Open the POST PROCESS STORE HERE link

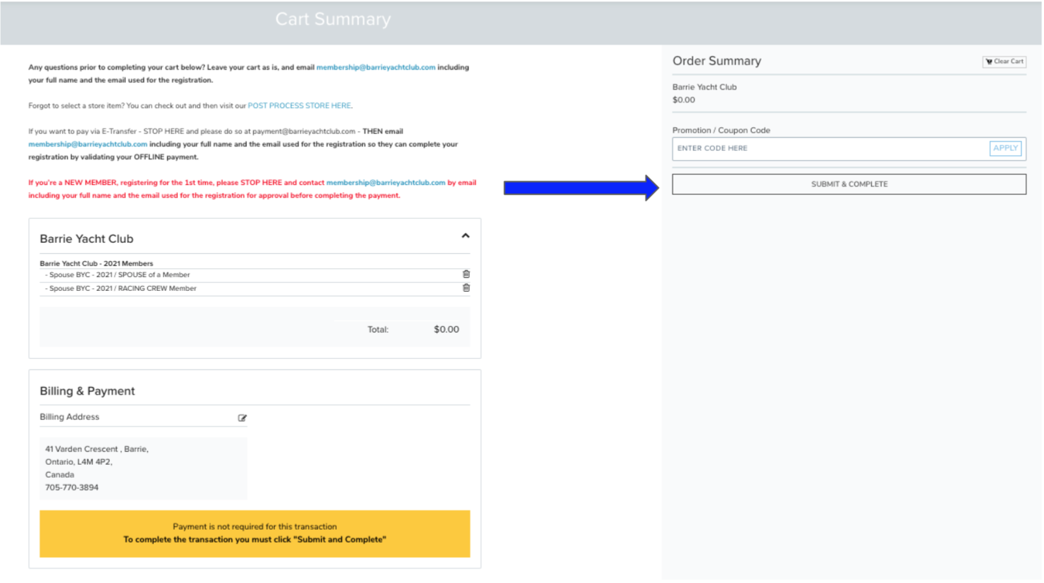(x=299, y=106)
